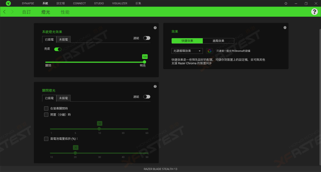The width and height of the screenshot is (321, 172).
Task: Click the 明亮 label under brightness slider
Action: point(143,66)
